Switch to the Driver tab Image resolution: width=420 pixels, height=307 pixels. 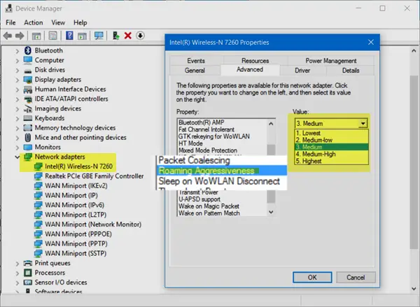click(x=302, y=70)
